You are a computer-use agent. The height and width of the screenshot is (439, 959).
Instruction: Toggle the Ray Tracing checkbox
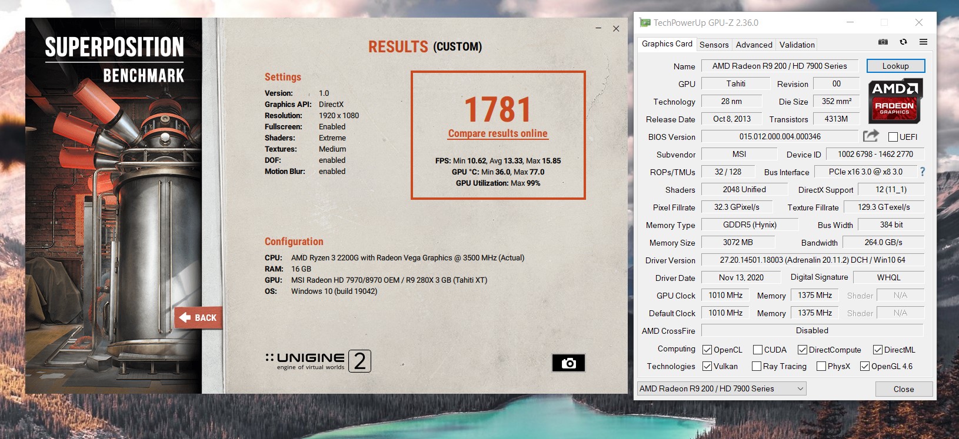(x=757, y=366)
